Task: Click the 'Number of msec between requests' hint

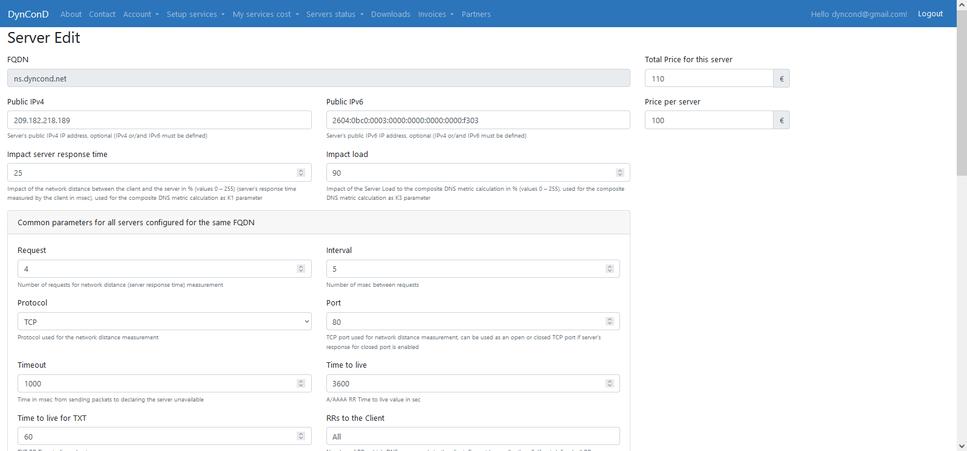Action: pyautogui.click(x=372, y=285)
